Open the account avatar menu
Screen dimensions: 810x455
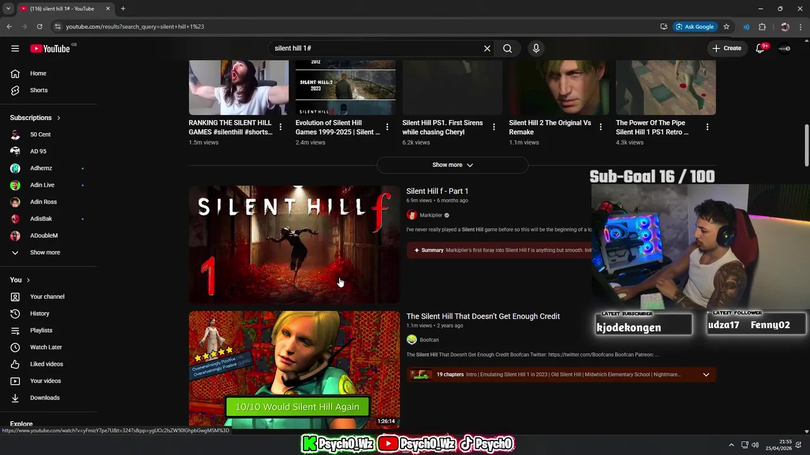785,49
